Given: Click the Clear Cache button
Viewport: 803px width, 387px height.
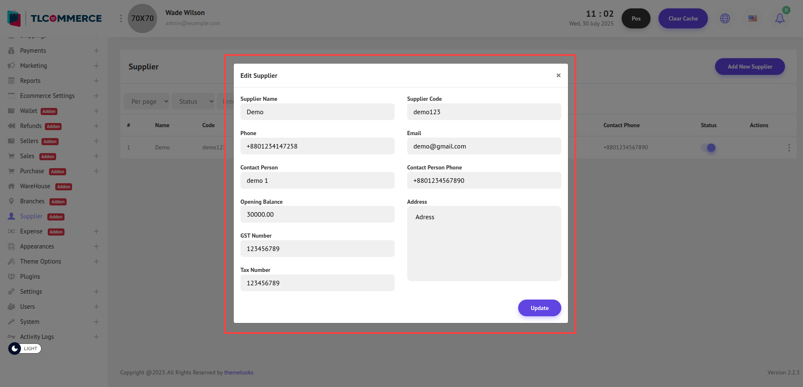Looking at the screenshot, I should point(683,18).
